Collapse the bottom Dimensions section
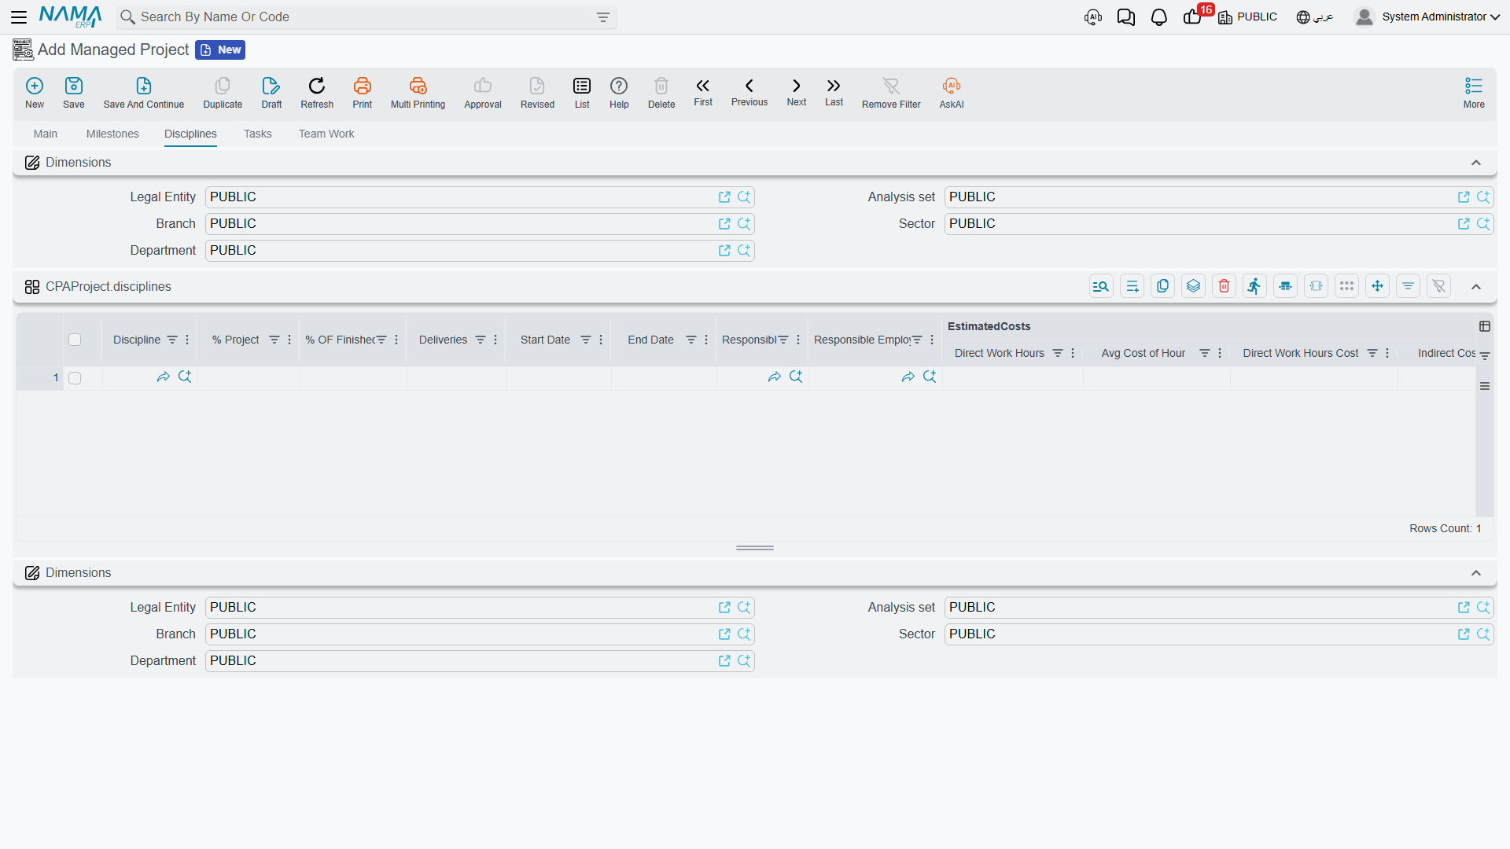 [1476, 573]
